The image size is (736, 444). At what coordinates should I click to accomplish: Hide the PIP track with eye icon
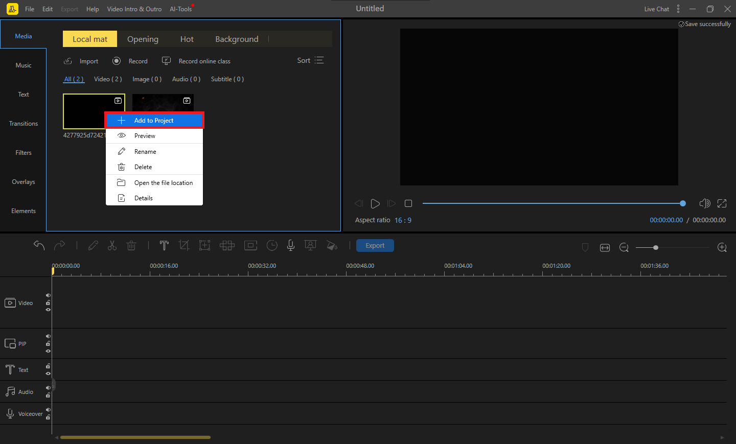point(48,351)
